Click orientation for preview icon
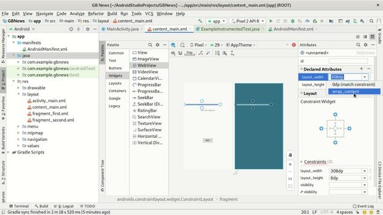The height and width of the screenshot is (215, 383). click(x=182, y=45)
